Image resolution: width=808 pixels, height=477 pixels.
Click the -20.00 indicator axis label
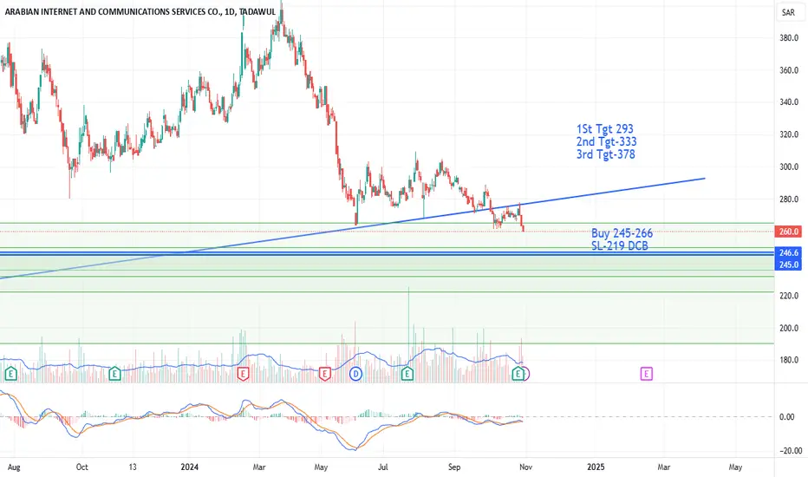coord(790,451)
